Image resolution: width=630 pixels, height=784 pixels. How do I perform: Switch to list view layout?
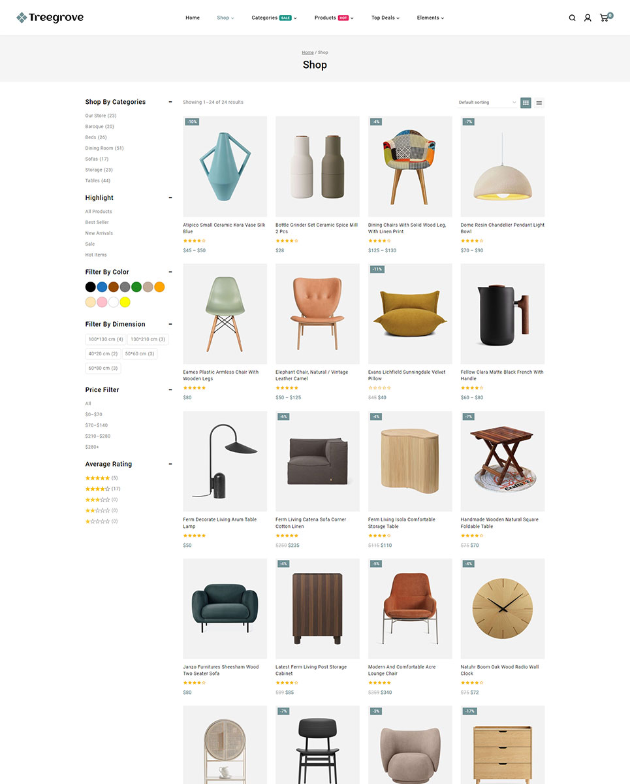[x=539, y=103]
